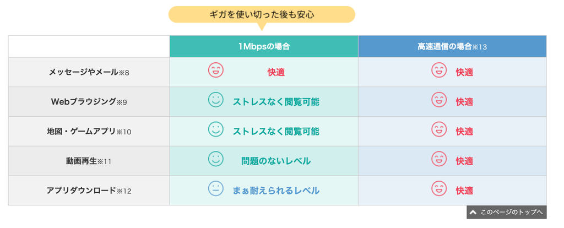This screenshot has height=228, width=564.
Task: Click the green smiley in 動画再生 1Mbps cell
Action: [x=216, y=159]
